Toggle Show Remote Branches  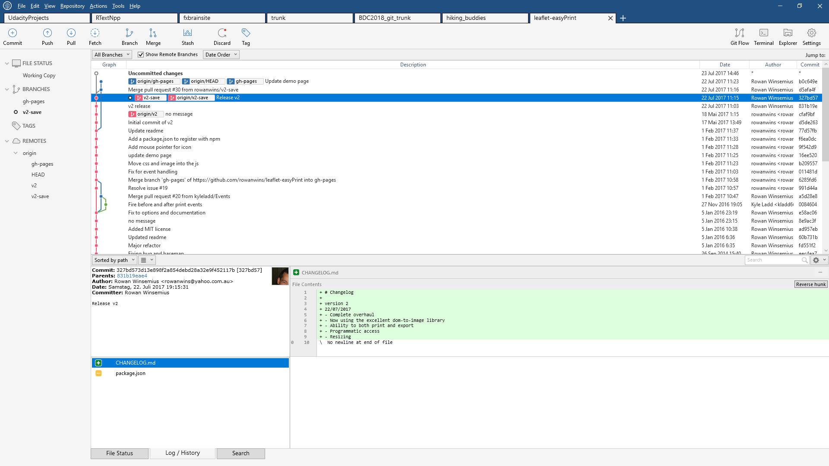pyautogui.click(x=140, y=54)
